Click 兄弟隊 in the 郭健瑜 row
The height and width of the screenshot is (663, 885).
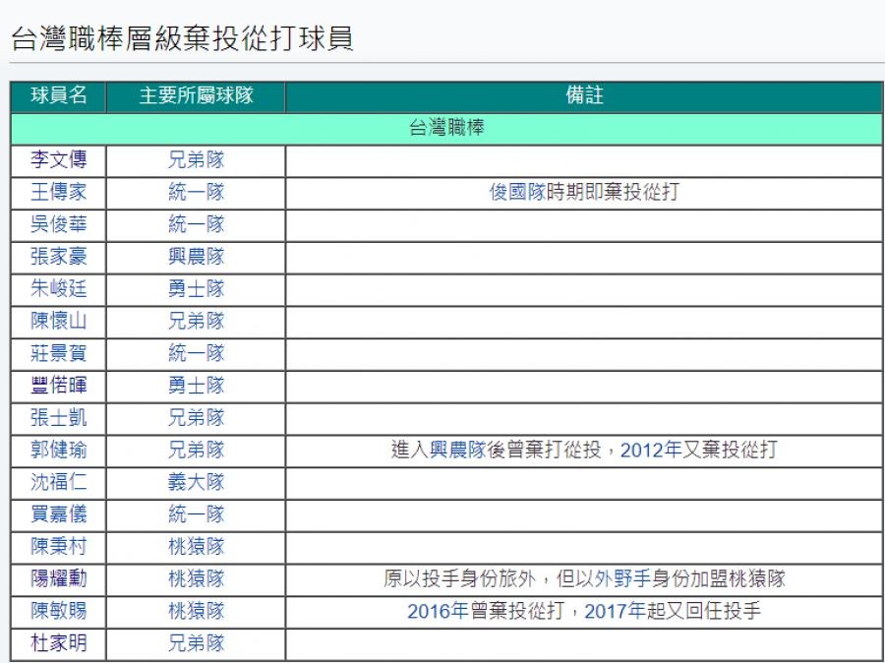[196, 450]
